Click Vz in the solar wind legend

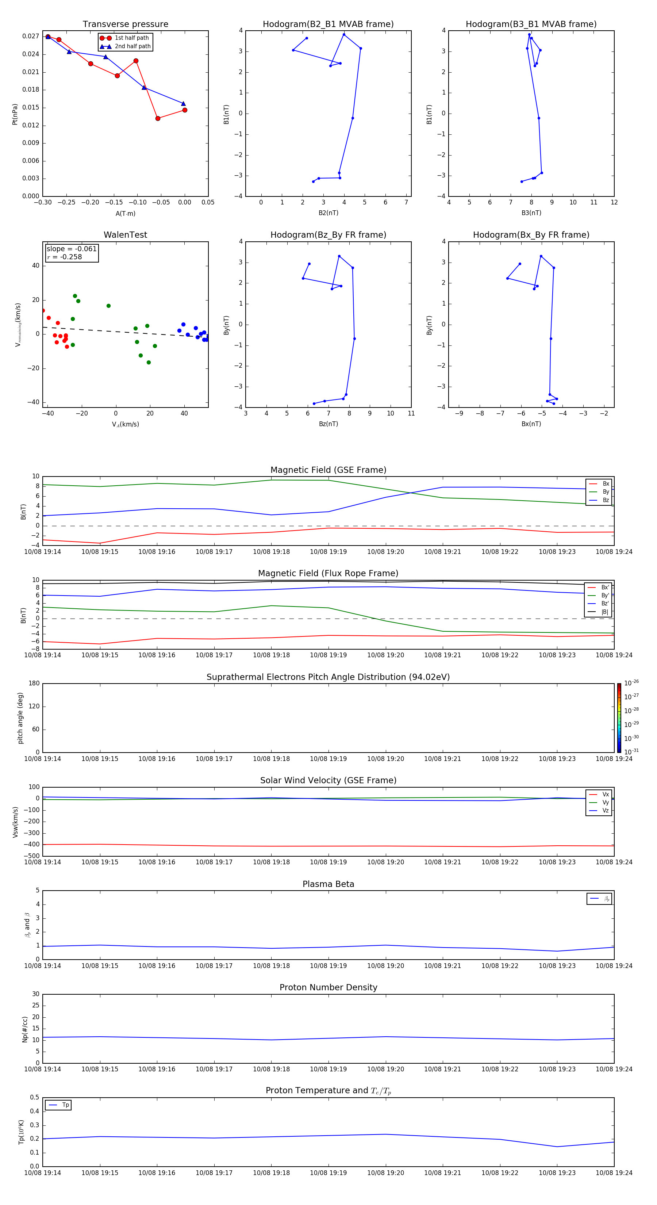tap(599, 811)
